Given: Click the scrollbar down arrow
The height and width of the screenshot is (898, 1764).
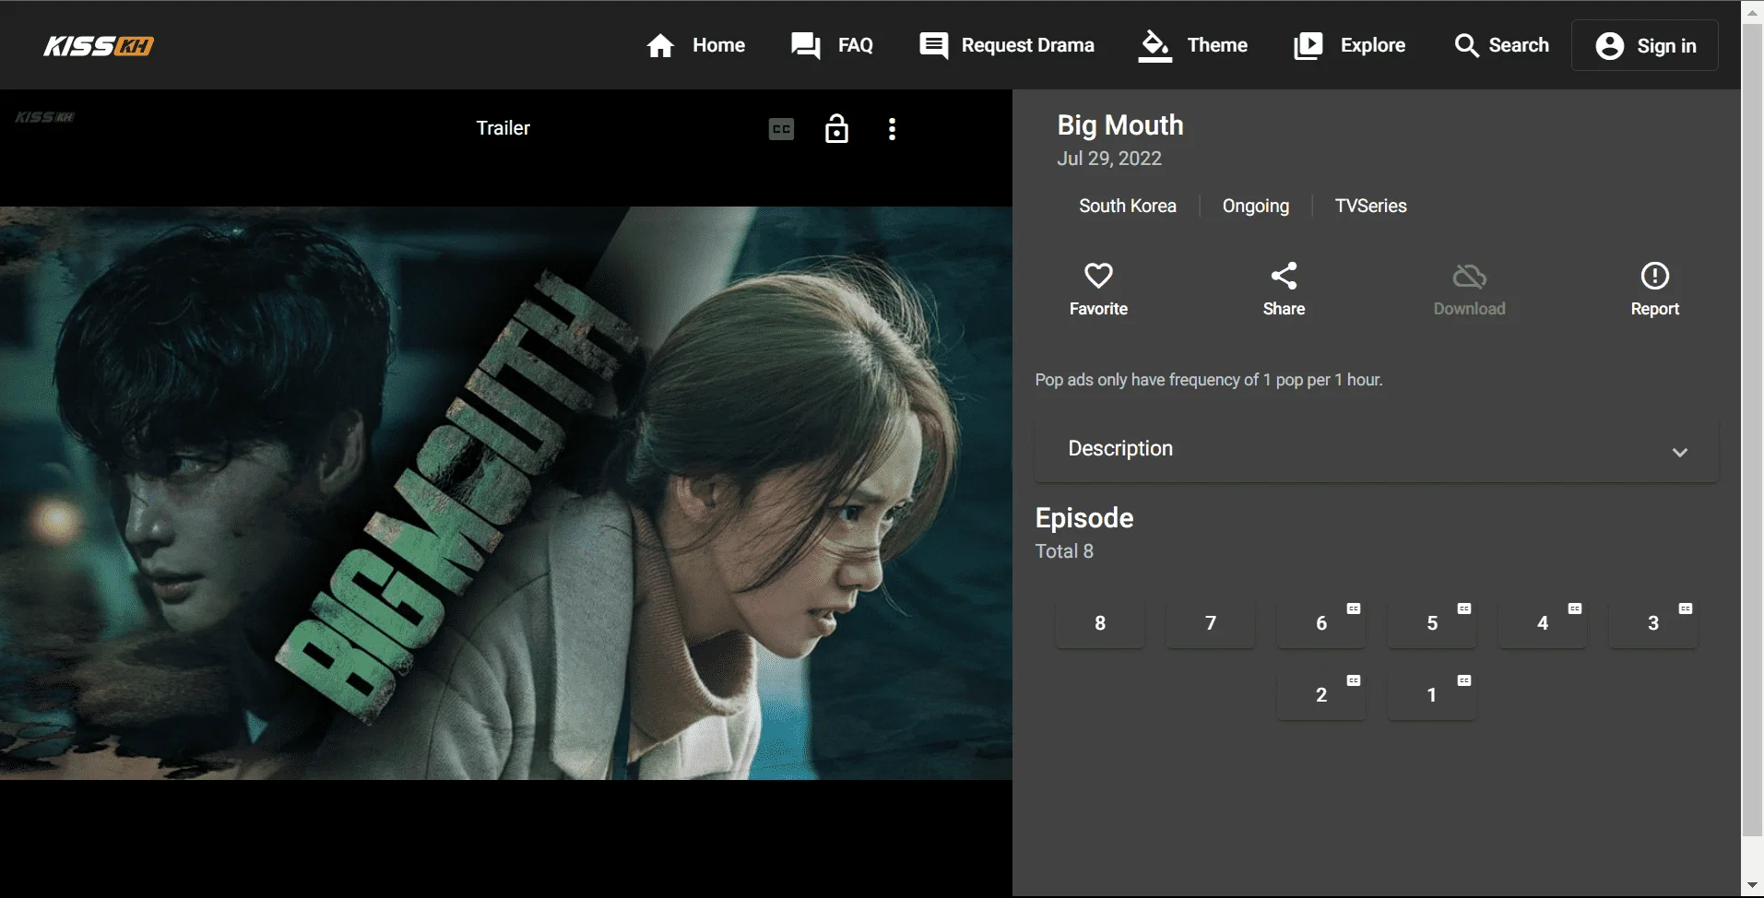Looking at the screenshot, I should [1752, 886].
